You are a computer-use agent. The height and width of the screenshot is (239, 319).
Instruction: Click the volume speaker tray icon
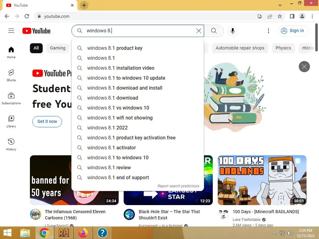(x=289, y=233)
